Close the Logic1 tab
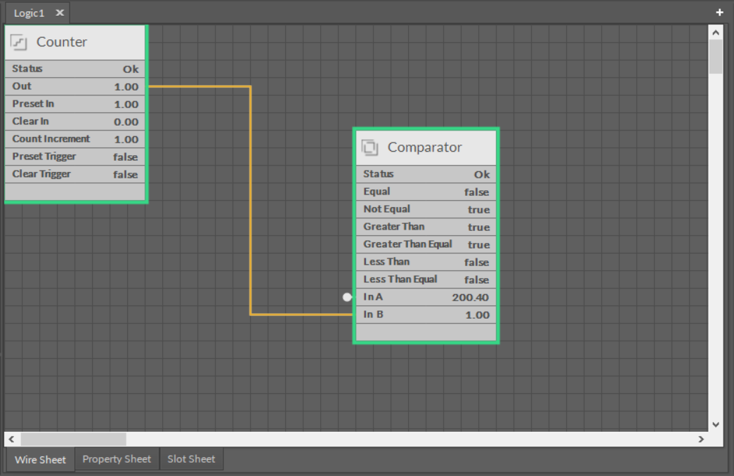734x476 pixels. tap(60, 13)
